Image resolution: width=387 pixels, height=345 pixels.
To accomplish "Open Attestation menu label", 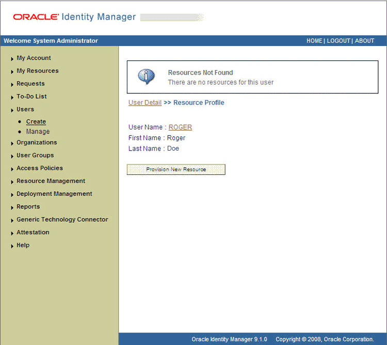I will [x=33, y=232].
